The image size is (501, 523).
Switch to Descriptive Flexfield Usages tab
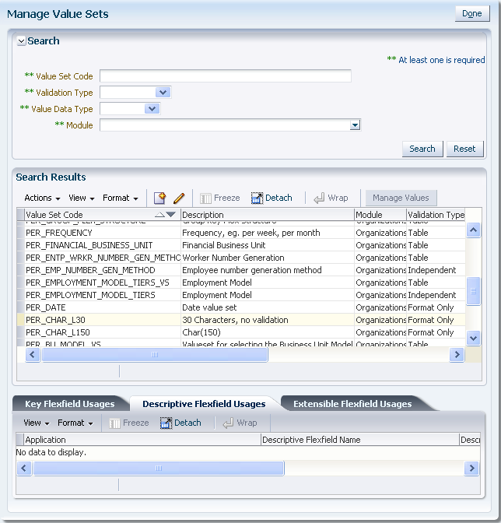(x=204, y=404)
